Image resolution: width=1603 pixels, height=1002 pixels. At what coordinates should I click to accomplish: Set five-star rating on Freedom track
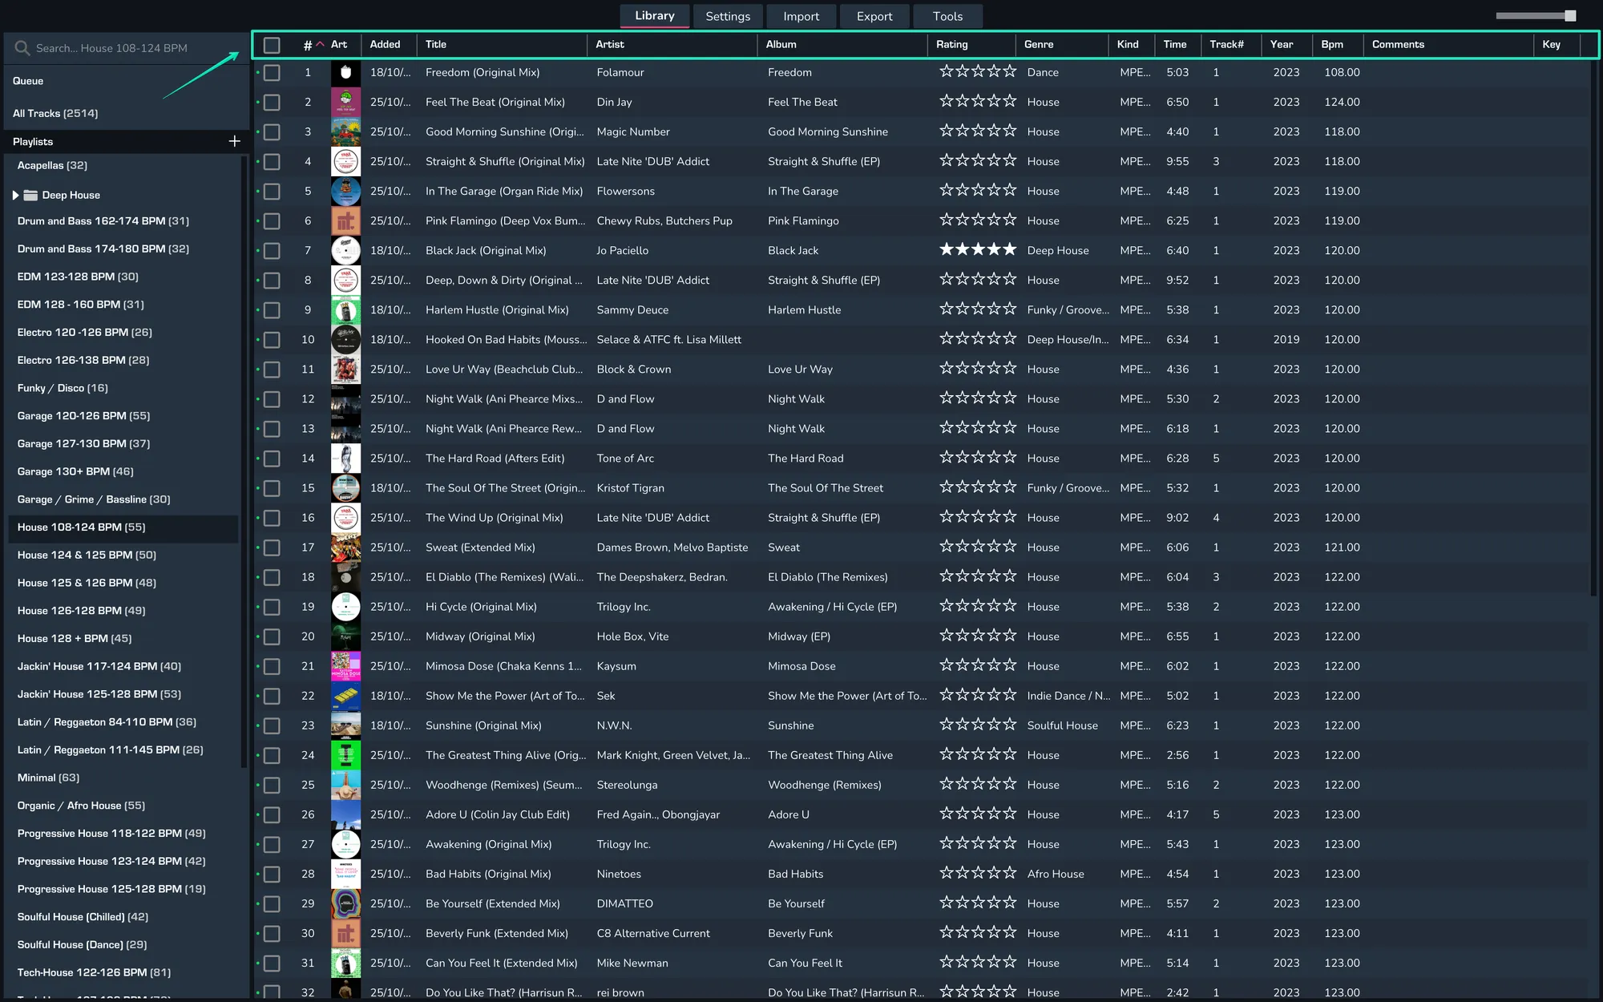(x=1008, y=72)
